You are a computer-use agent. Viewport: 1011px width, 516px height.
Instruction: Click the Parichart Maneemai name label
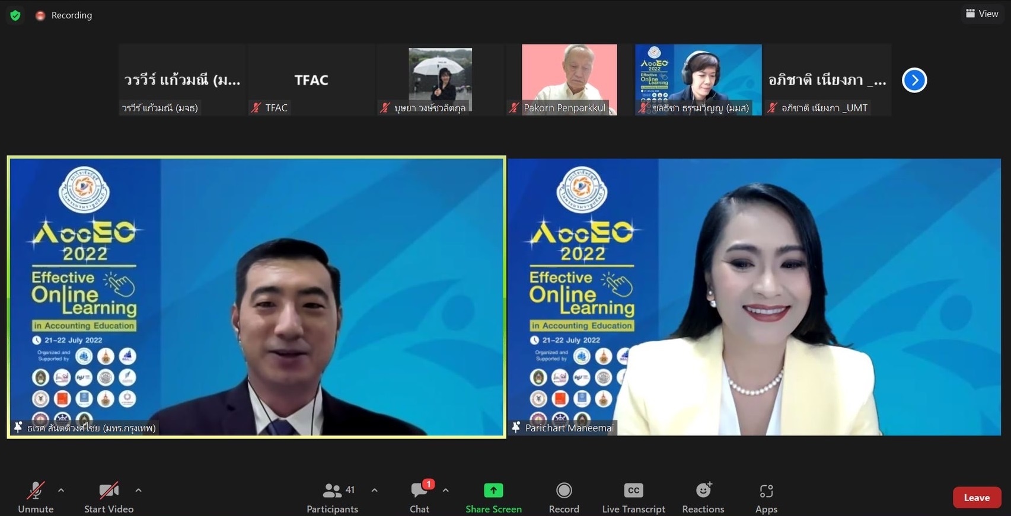(x=569, y=428)
